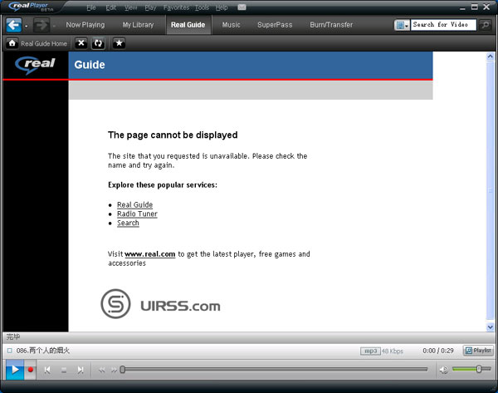Viewport: 498px width, 393px height.
Task: Open the forward history dropdown arrow
Action: point(54,26)
